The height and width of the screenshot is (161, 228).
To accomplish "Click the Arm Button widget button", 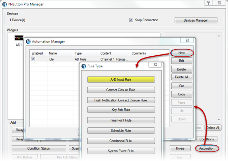I will pos(25,157).
